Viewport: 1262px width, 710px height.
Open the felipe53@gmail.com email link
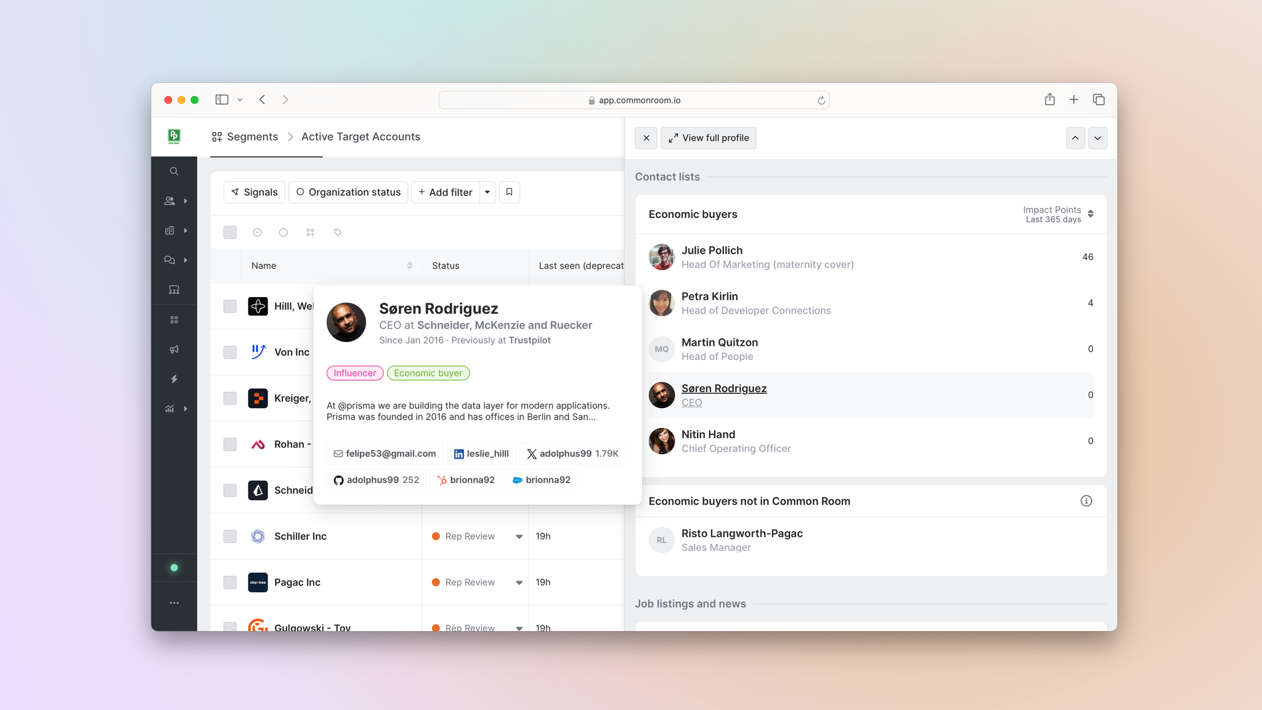click(x=385, y=454)
